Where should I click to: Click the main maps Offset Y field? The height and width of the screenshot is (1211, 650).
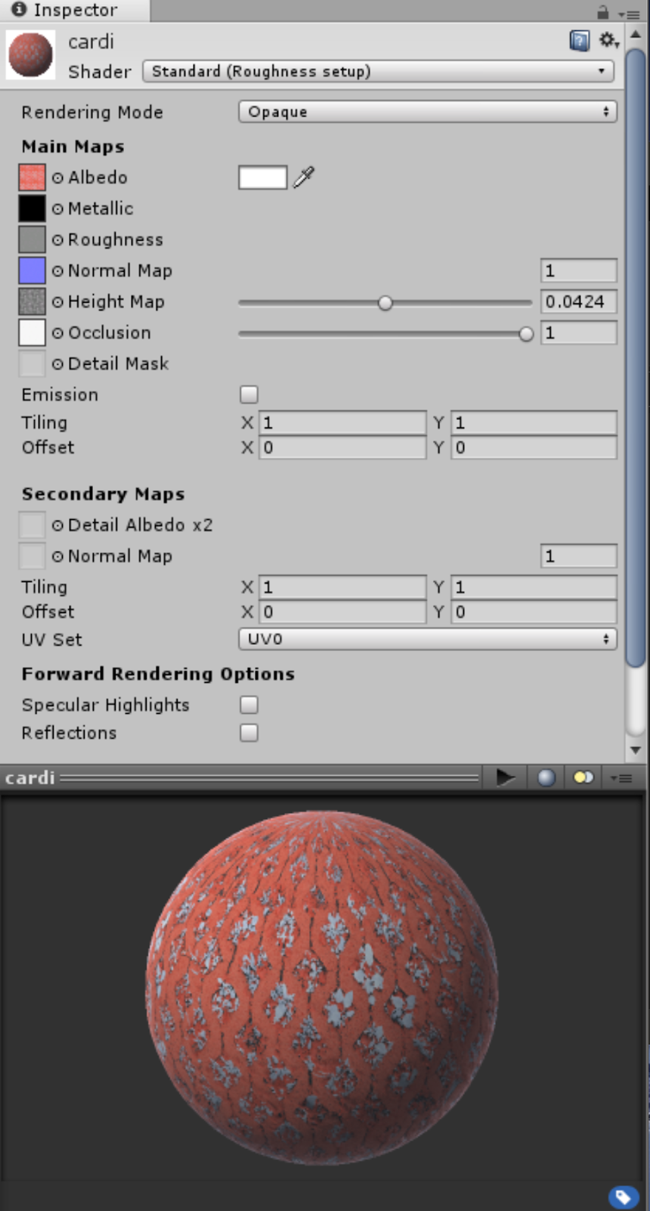click(534, 447)
